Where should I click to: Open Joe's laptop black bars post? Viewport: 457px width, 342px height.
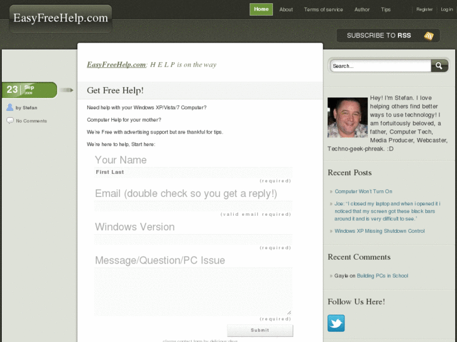click(387, 211)
